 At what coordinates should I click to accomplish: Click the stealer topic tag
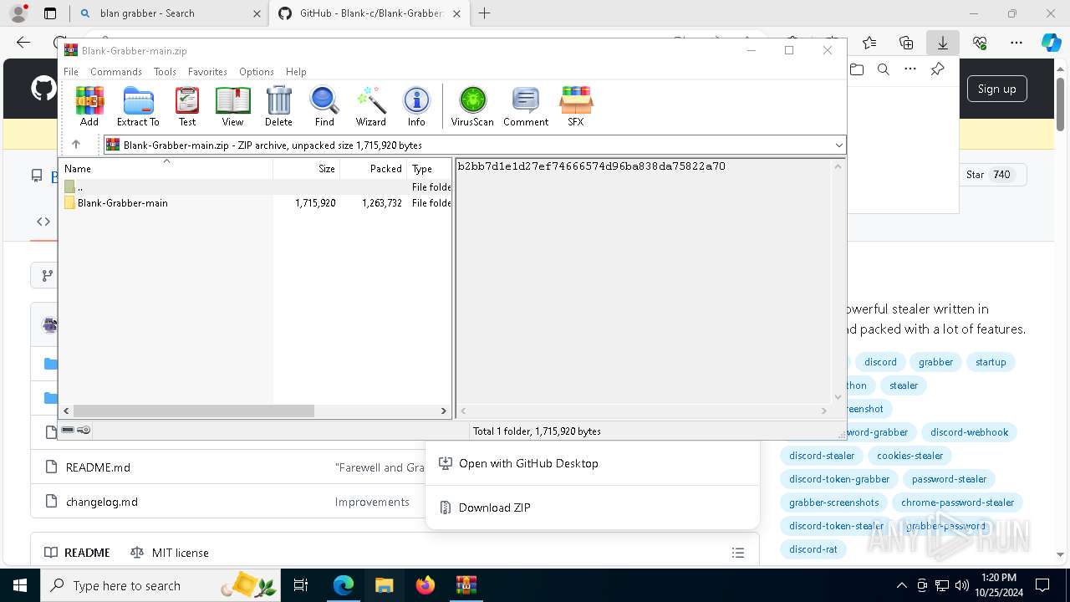(x=904, y=385)
